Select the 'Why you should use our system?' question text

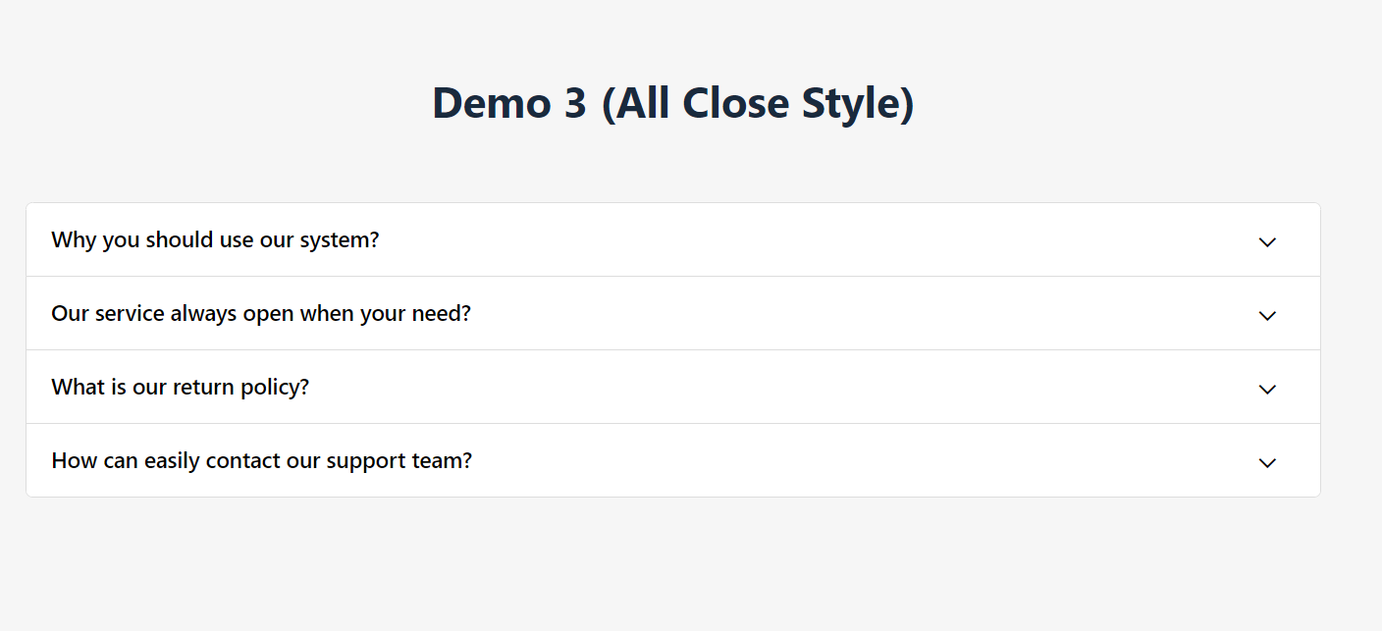(x=215, y=239)
